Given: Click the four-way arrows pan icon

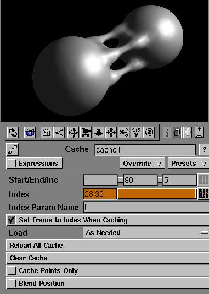Looking at the screenshot, I should point(111,133).
